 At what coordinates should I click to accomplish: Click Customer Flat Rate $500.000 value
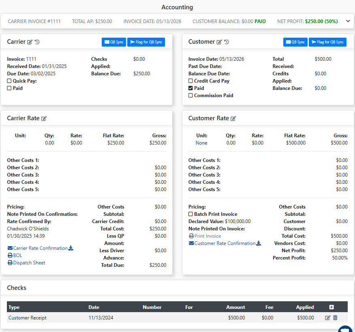[296, 143]
